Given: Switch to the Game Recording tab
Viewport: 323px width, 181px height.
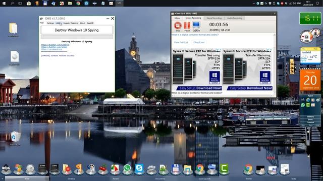Looking at the screenshot, I should (x=214, y=18).
